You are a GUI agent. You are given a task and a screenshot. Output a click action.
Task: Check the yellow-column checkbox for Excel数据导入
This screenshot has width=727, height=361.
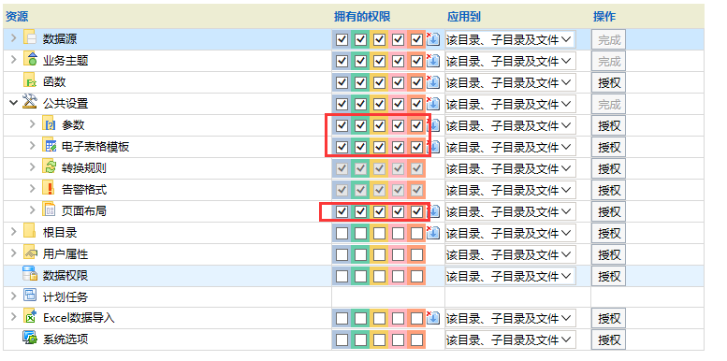[x=379, y=318]
